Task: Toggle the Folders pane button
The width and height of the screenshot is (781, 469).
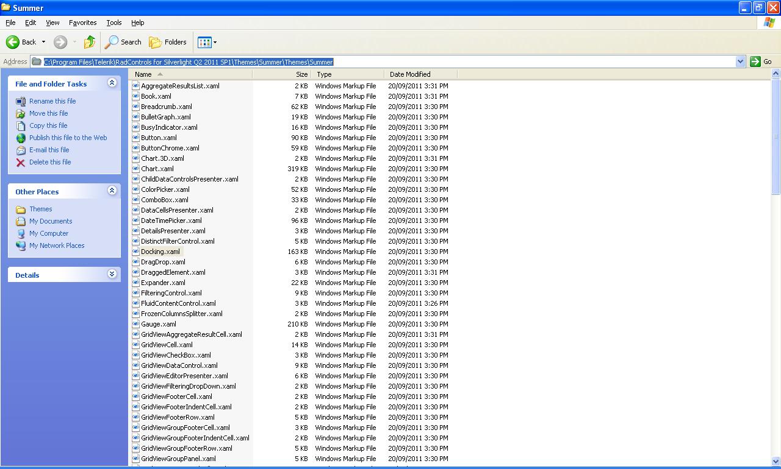Action: 168,42
